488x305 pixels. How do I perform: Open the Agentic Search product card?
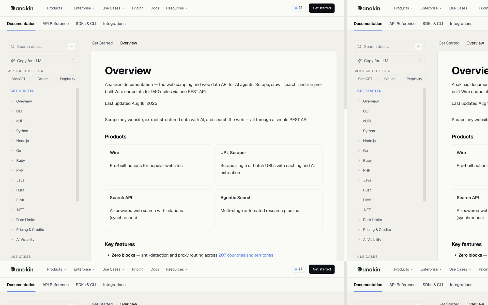point(269,210)
